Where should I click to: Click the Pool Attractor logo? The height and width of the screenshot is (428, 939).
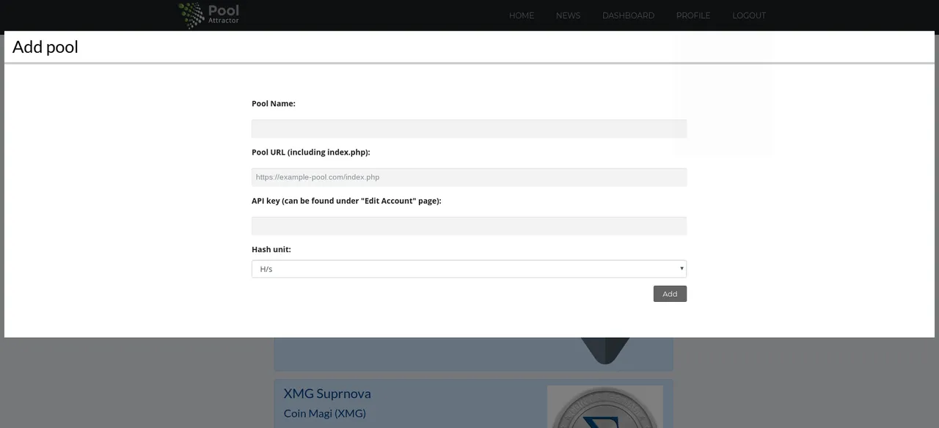click(209, 15)
